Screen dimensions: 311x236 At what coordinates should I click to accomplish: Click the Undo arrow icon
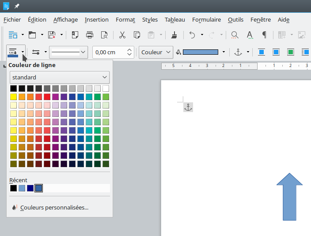(x=192, y=34)
